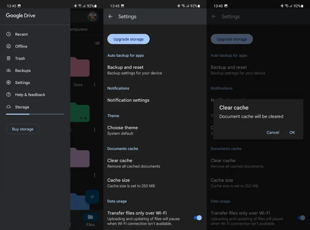Click the Help question mark icon
Viewport: 310px width, 230px height.
(x=9, y=94)
